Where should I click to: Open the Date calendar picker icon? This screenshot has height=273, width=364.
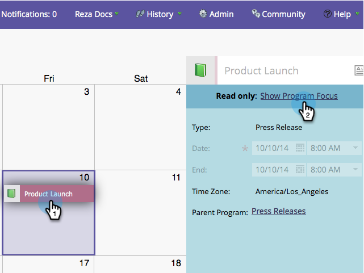[299, 148]
